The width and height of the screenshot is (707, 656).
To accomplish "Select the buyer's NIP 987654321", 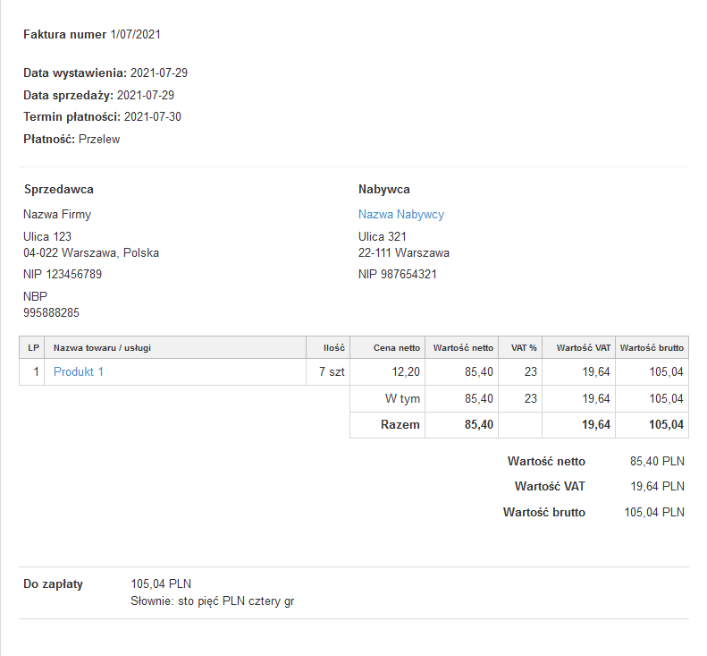I will coord(398,275).
